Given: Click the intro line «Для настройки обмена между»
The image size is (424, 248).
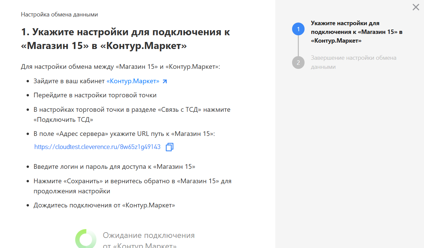Looking at the screenshot, I should click(120, 67).
